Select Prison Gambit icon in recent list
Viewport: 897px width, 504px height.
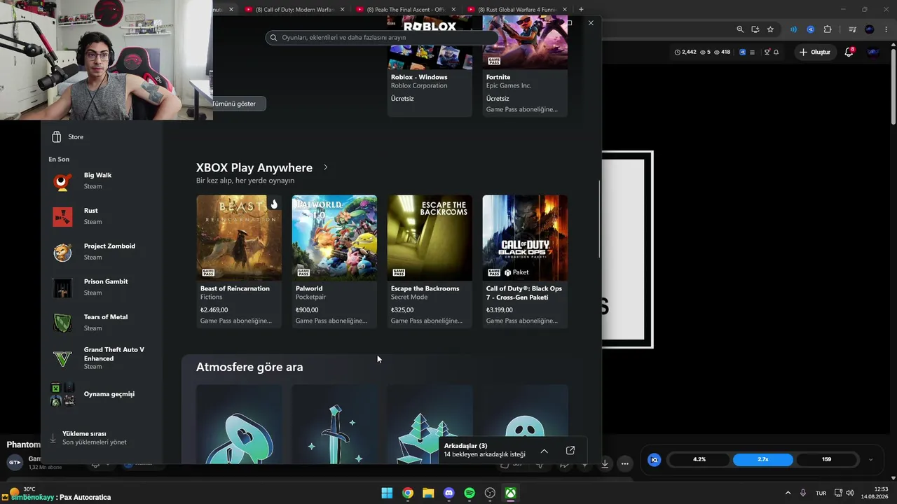point(62,288)
